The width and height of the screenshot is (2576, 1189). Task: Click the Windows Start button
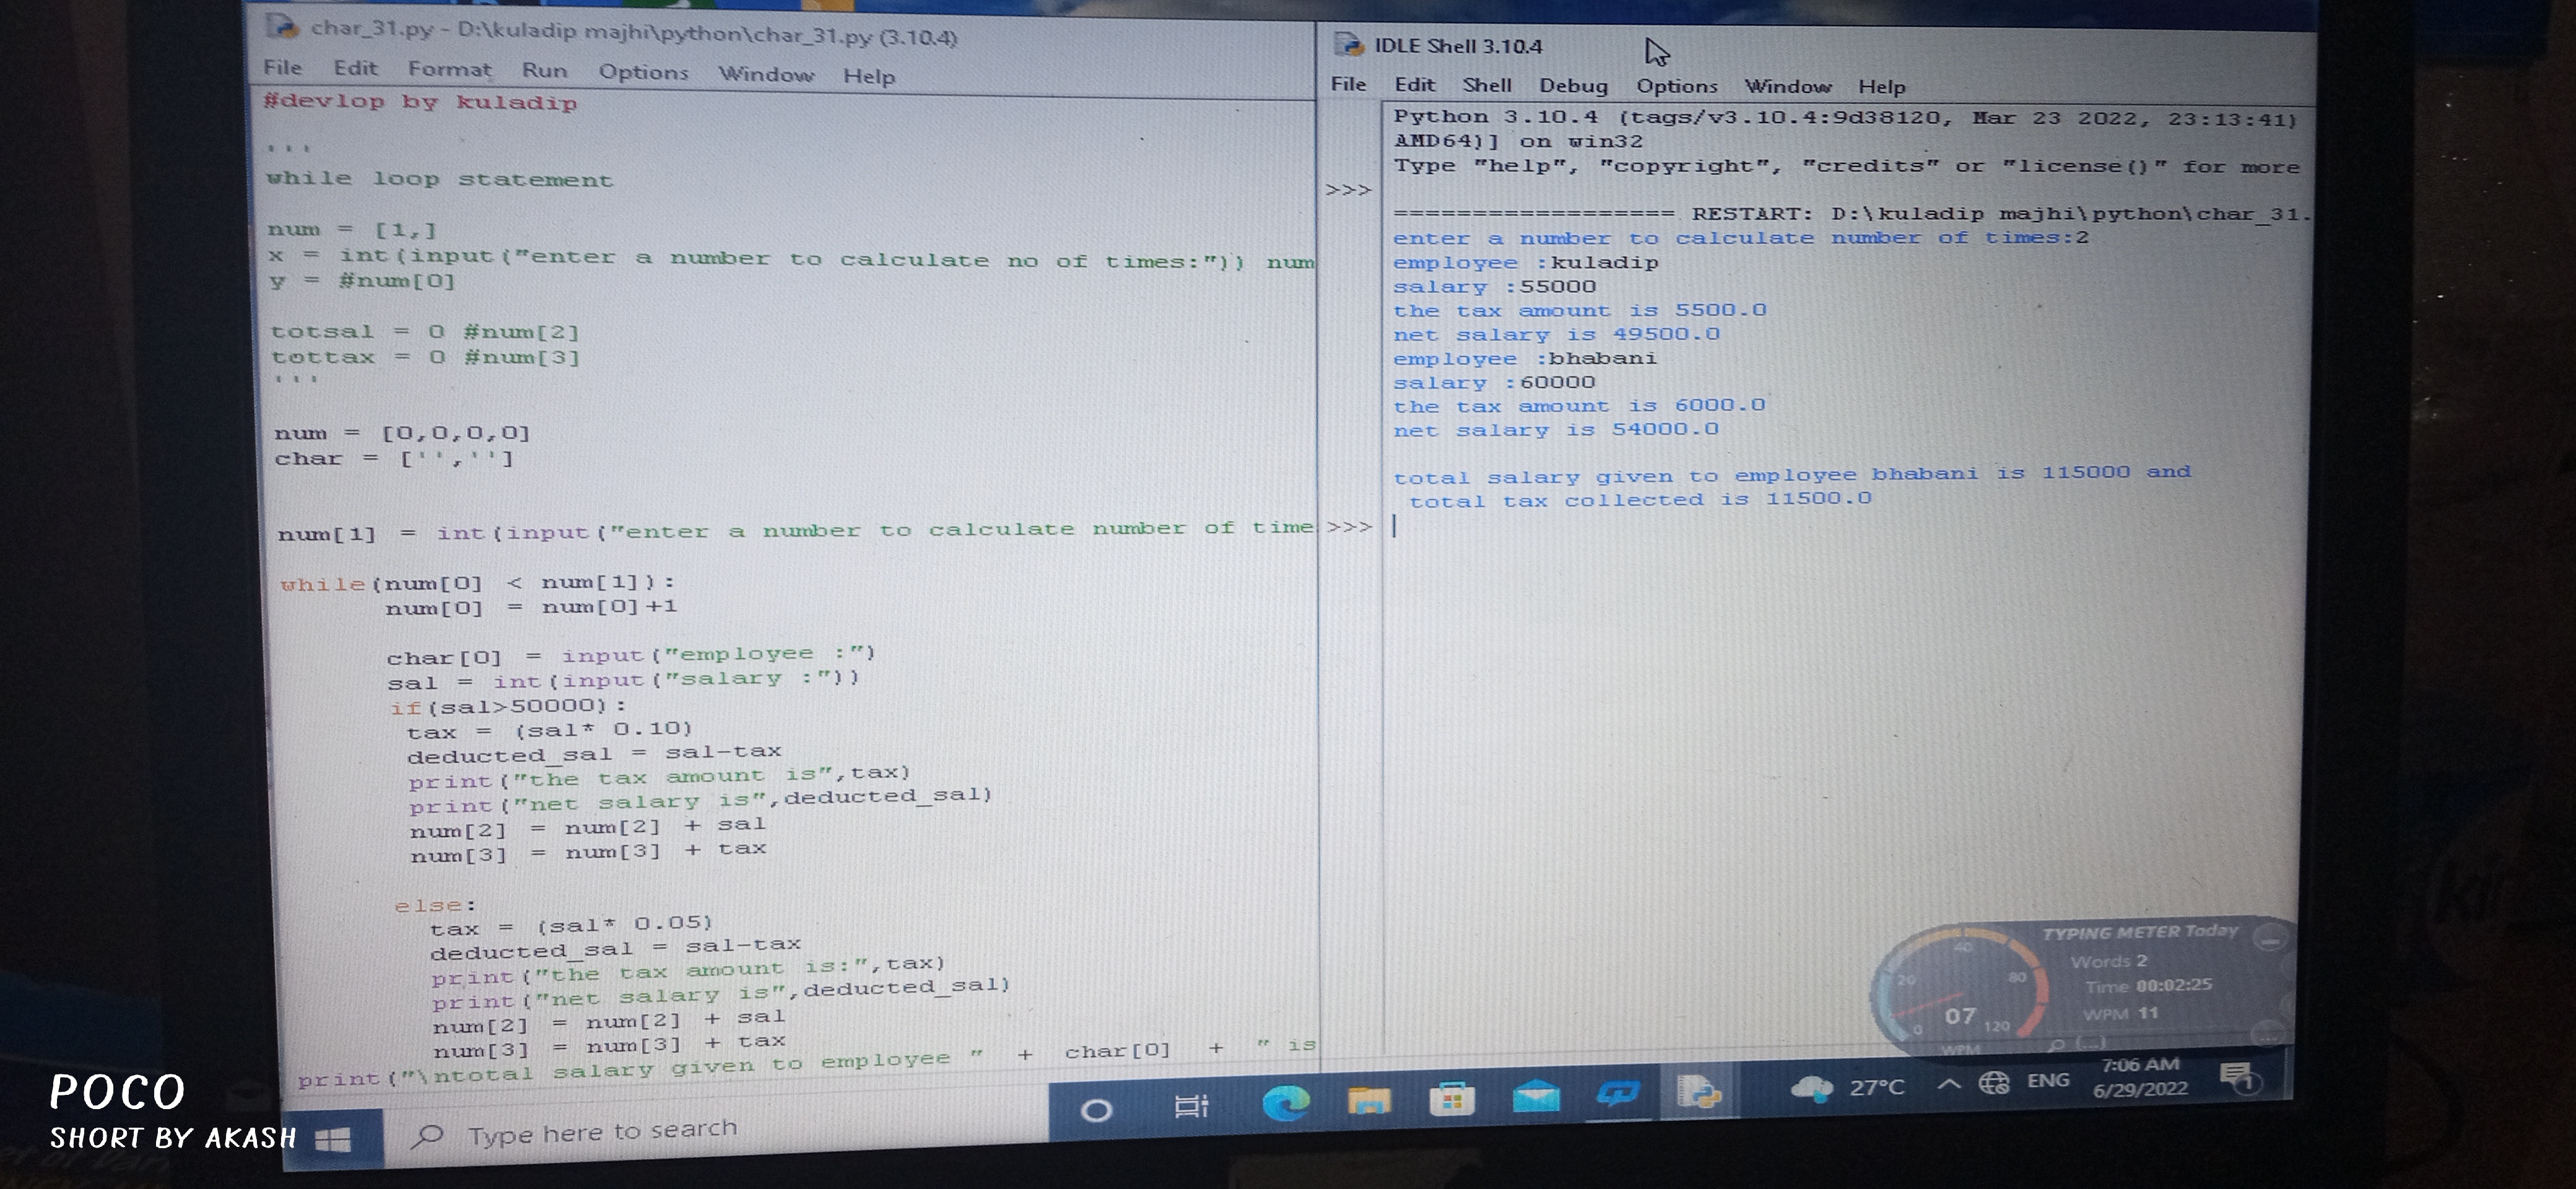coord(332,1139)
